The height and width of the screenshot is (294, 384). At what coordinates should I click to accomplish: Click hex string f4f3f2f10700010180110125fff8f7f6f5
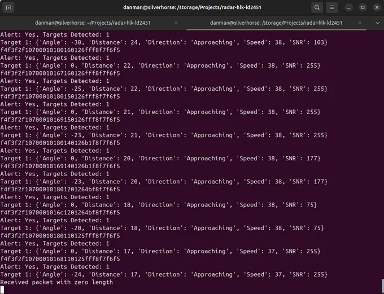pos(60,236)
